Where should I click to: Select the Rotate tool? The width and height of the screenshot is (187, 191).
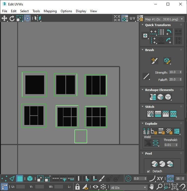[12, 18]
